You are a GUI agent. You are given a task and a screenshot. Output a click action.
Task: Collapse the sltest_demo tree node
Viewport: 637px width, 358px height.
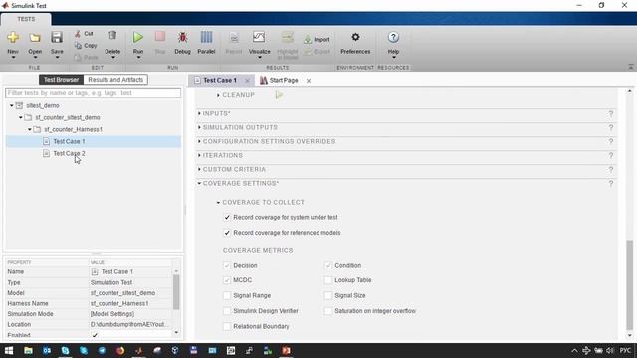click(x=12, y=105)
